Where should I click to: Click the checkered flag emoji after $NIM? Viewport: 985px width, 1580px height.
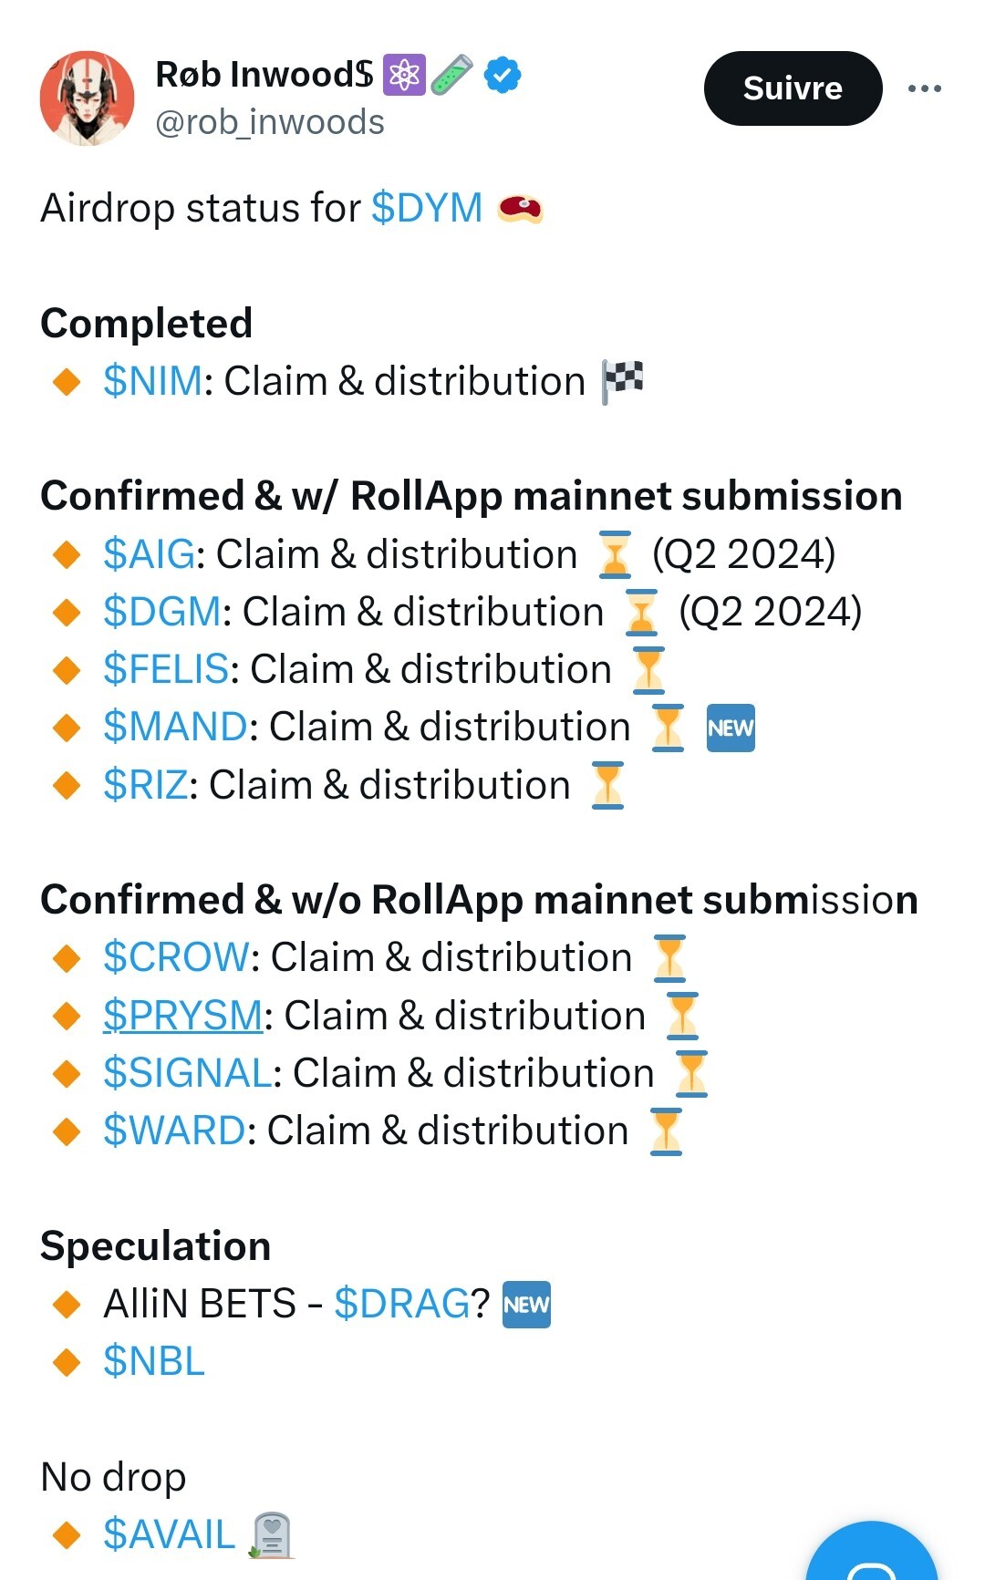(x=623, y=381)
